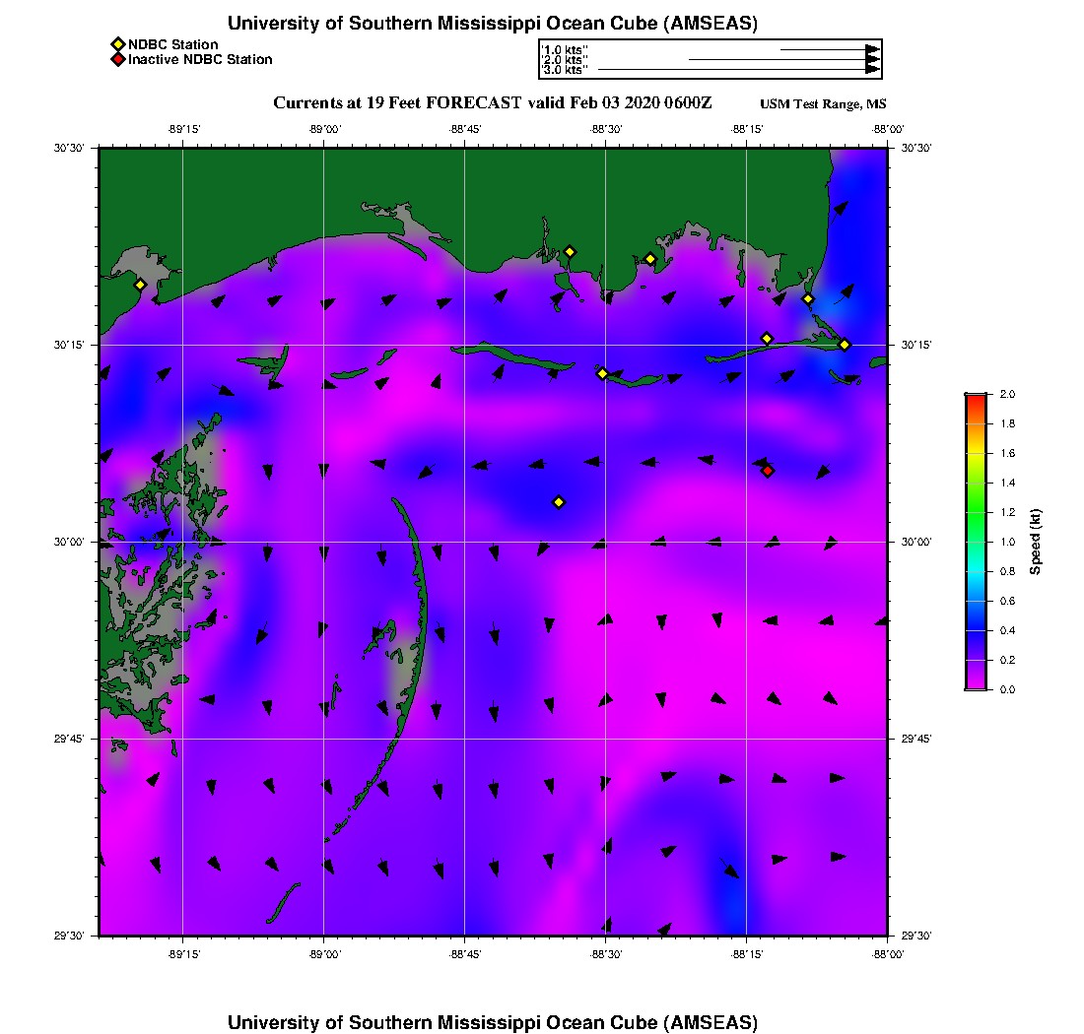Click the 'Inactive NDBC Station' legend text
1084x1034 pixels.
(200, 60)
